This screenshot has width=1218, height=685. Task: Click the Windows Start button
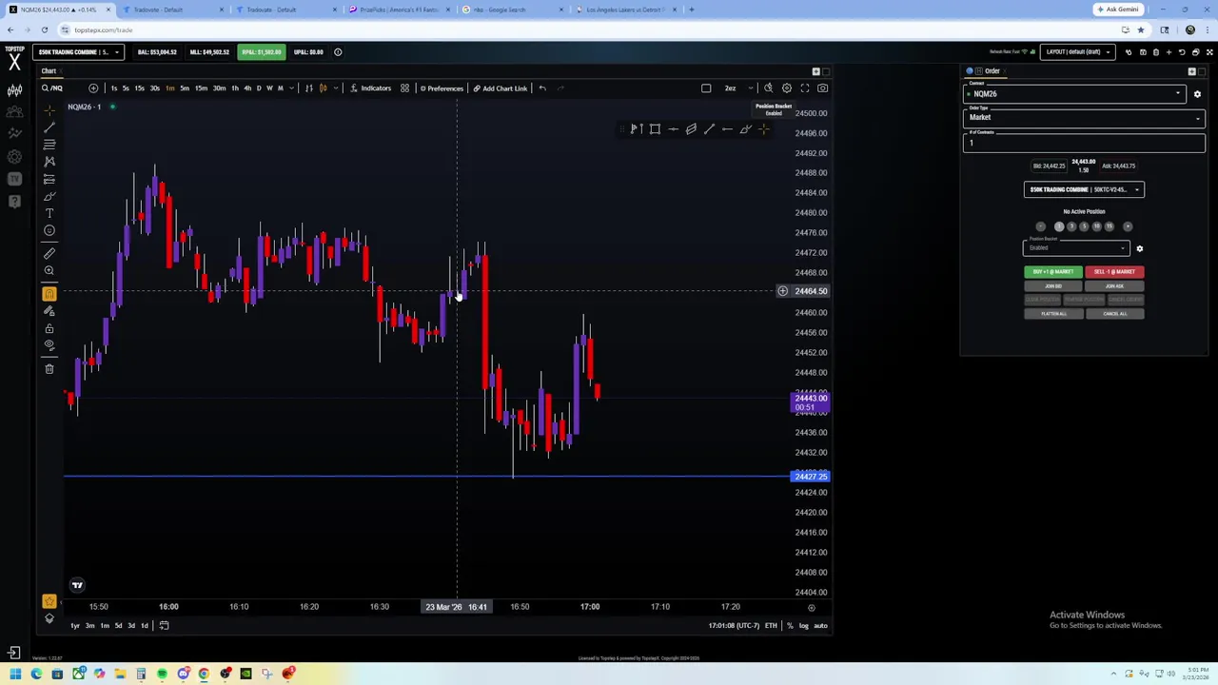point(15,675)
